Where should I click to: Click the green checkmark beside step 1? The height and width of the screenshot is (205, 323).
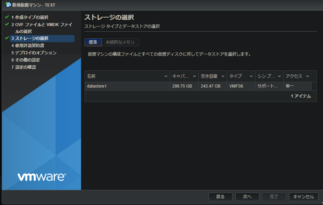click(x=6, y=16)
